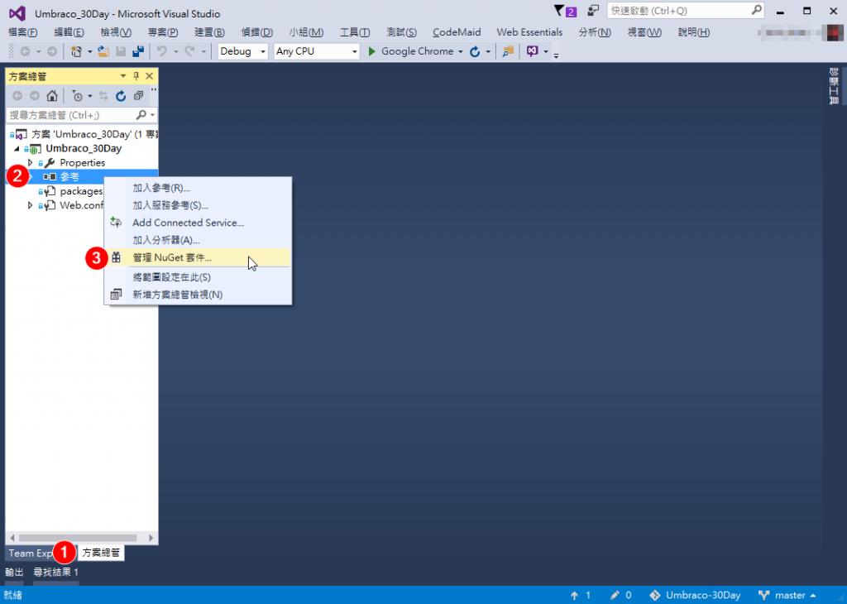Switch to the Team Explorer tab
Screen dimensions: 847x604
[x=31, y=554]
